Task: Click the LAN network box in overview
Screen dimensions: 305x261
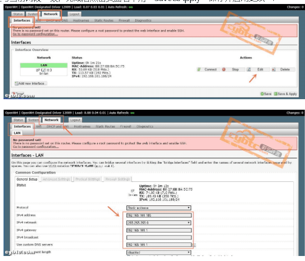Action: (x=44, y=69)
